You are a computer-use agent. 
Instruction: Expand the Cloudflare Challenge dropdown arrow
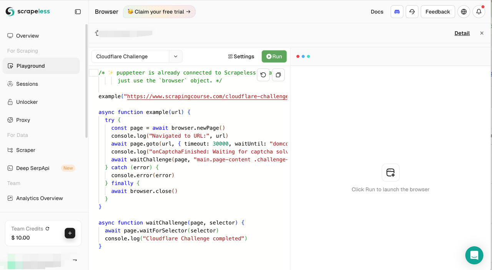pyautogui.click(x=176, y=57)
